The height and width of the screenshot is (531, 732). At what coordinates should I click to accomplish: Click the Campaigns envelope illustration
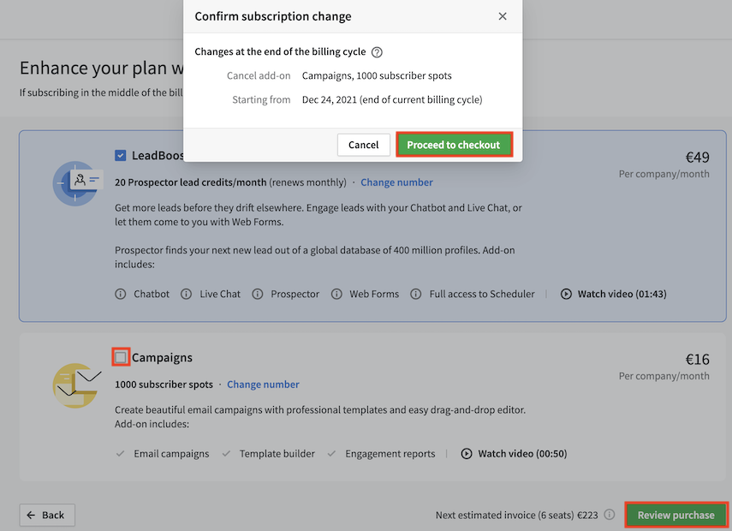pyautogui.click(x=76, y=385)
